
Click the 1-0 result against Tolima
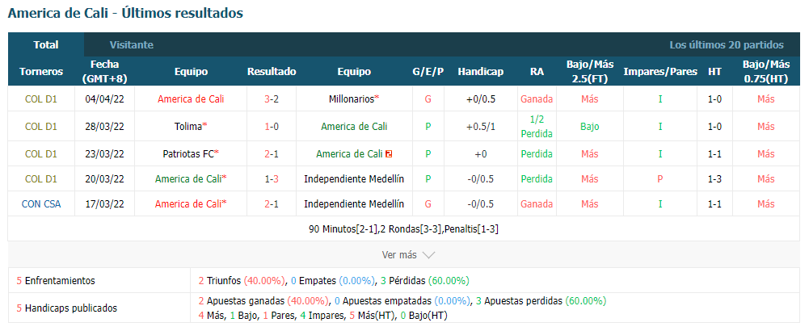[272, 126]
